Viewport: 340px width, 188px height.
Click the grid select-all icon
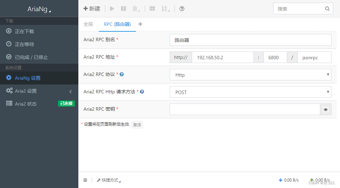pos(152,9)
